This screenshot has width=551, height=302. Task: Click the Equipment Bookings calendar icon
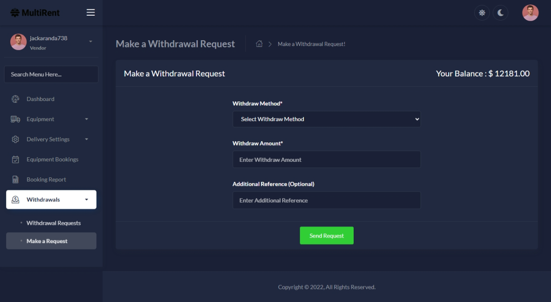tap(15, 159)
